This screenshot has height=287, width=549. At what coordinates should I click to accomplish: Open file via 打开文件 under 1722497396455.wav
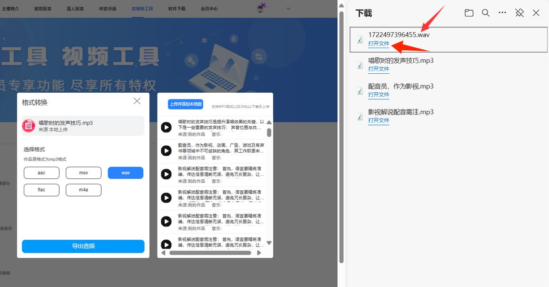[x=379, y=43]
